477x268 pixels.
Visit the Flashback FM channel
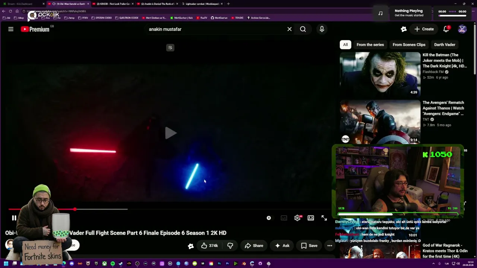[433, 72]
